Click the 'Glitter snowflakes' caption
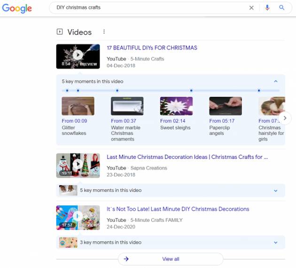The width and height of the screenshot is (296, 268). 74,131
